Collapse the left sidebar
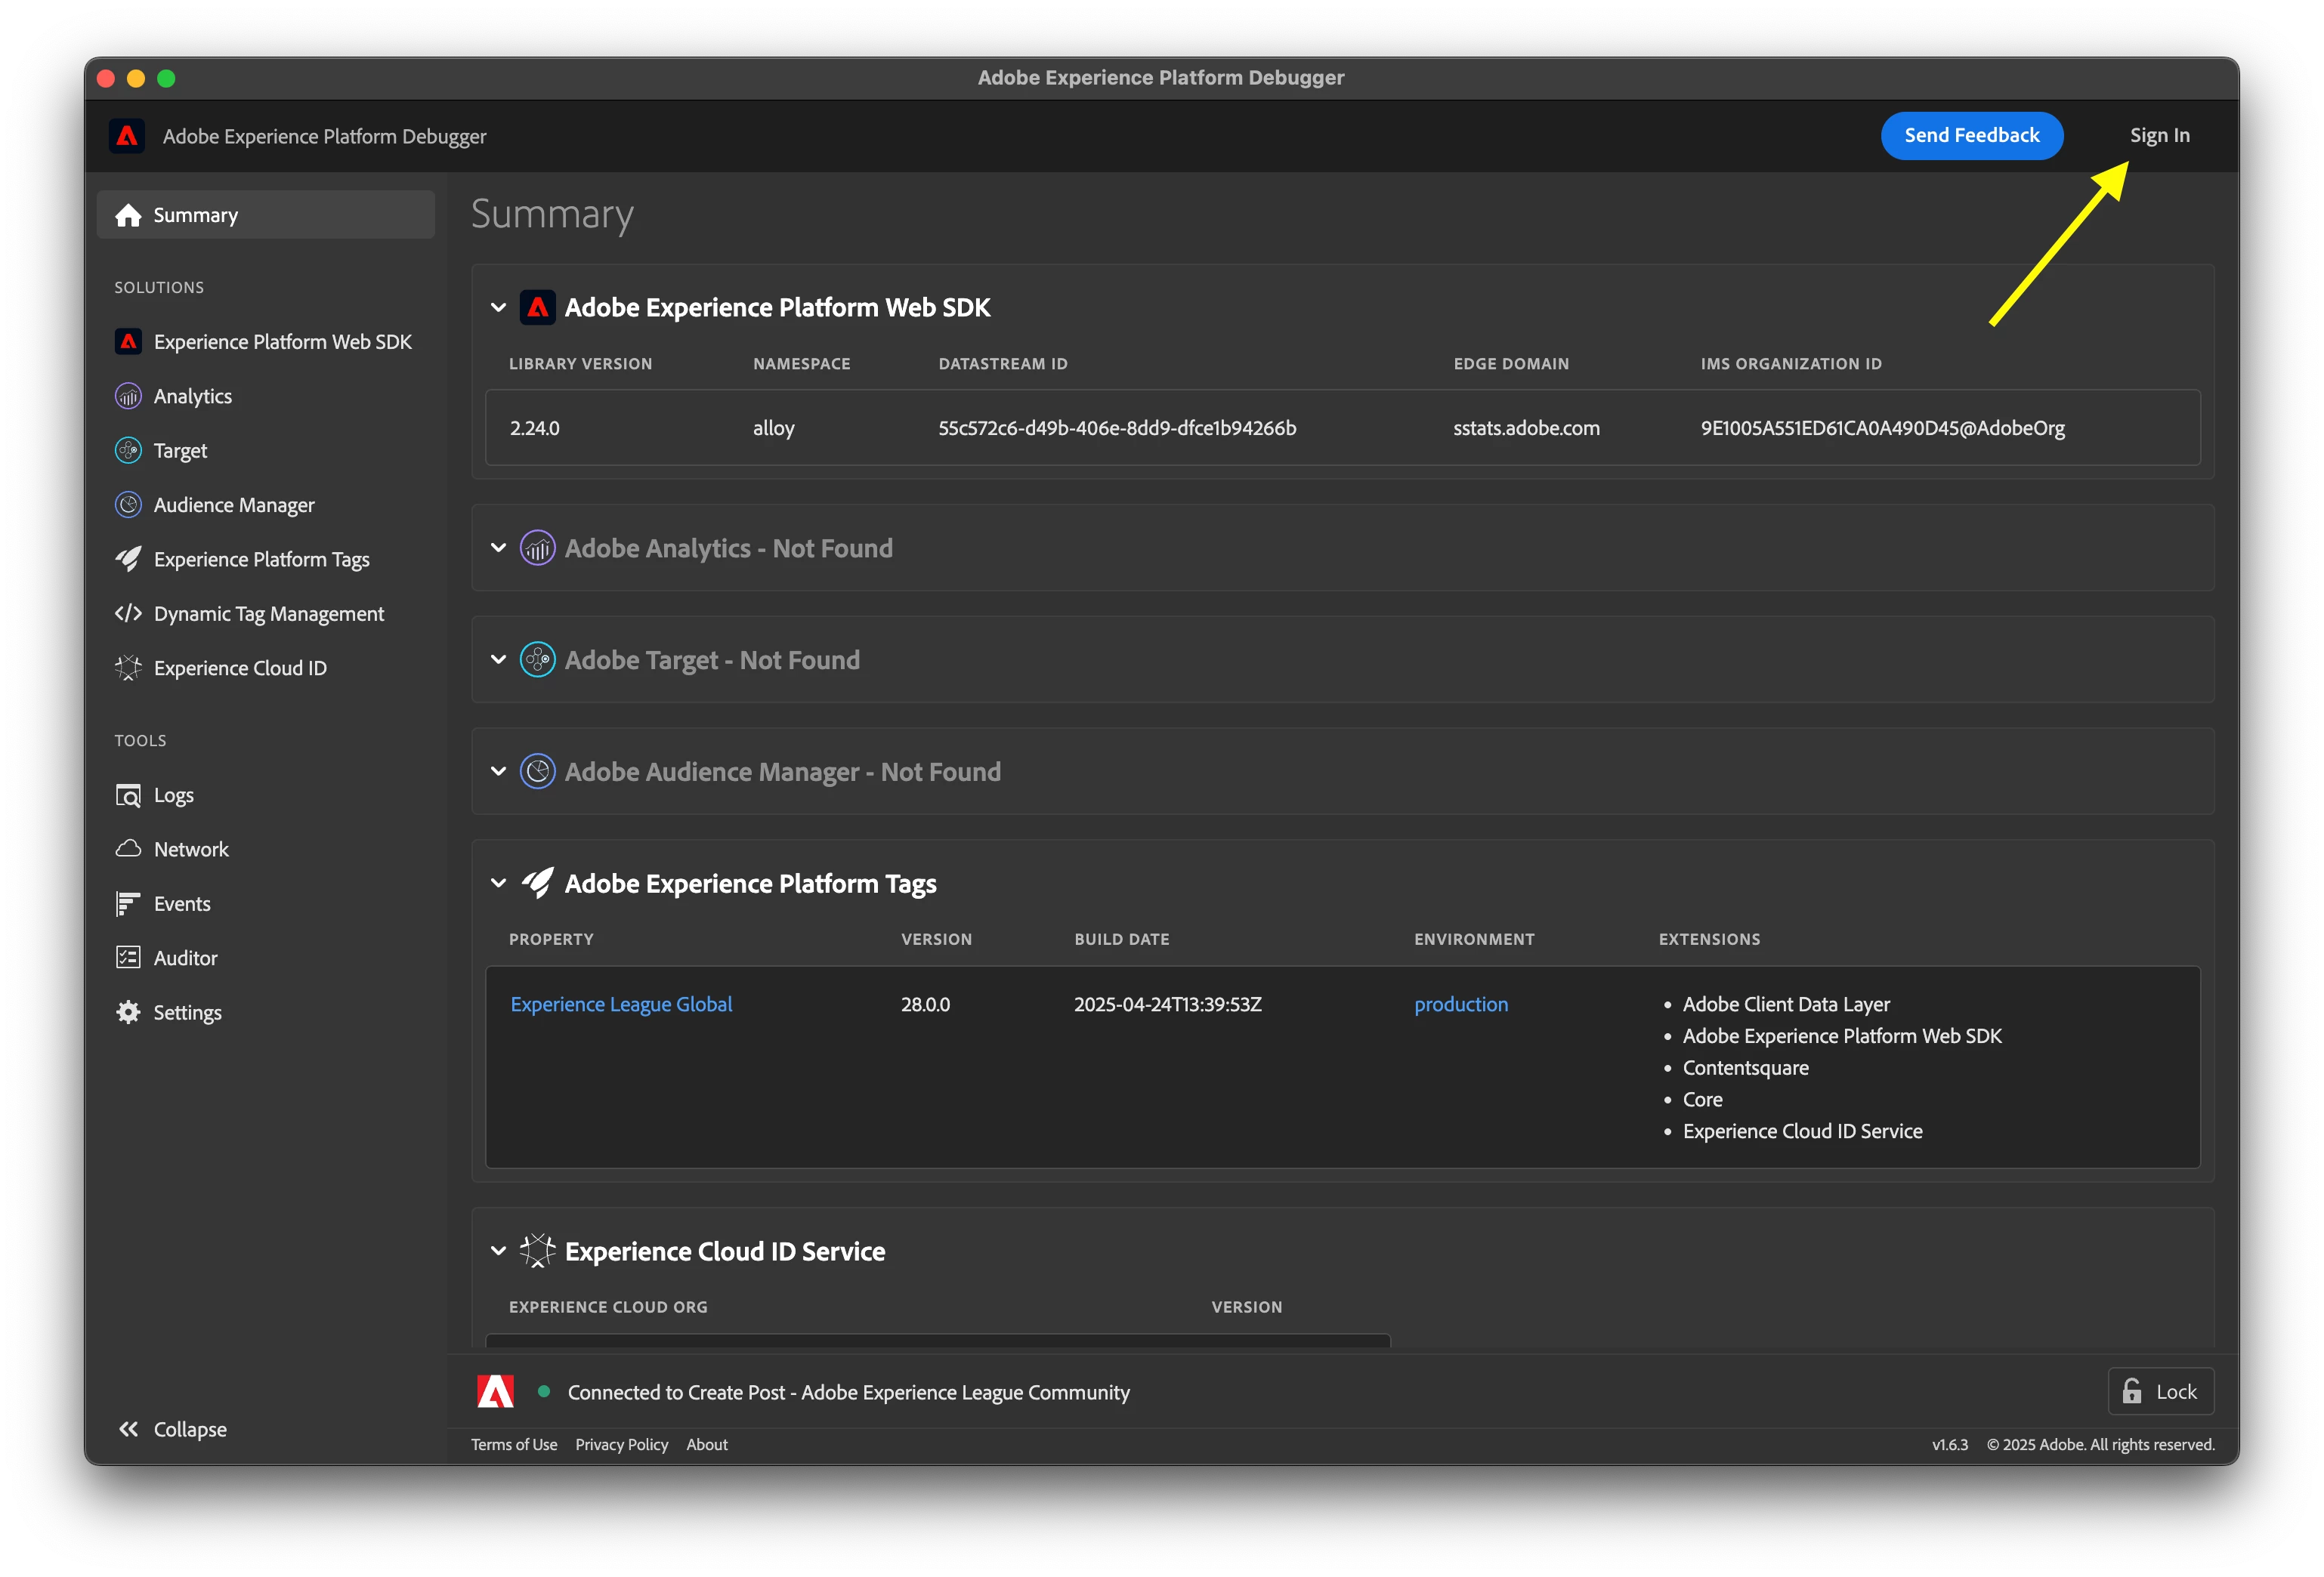Screen dimensions: 2324x1577 [x=172, y=1429]
